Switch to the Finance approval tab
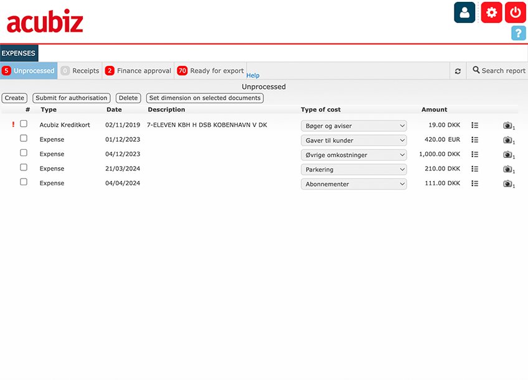The image size is (528, 380). (x=138, y=71)
